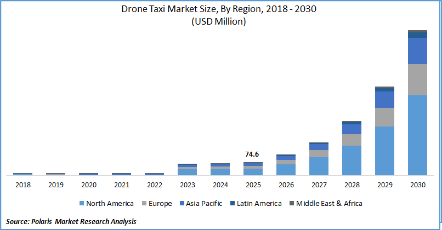Select the Latin America legend label
The image size is (442, 230).
click(x=259, y=204)
